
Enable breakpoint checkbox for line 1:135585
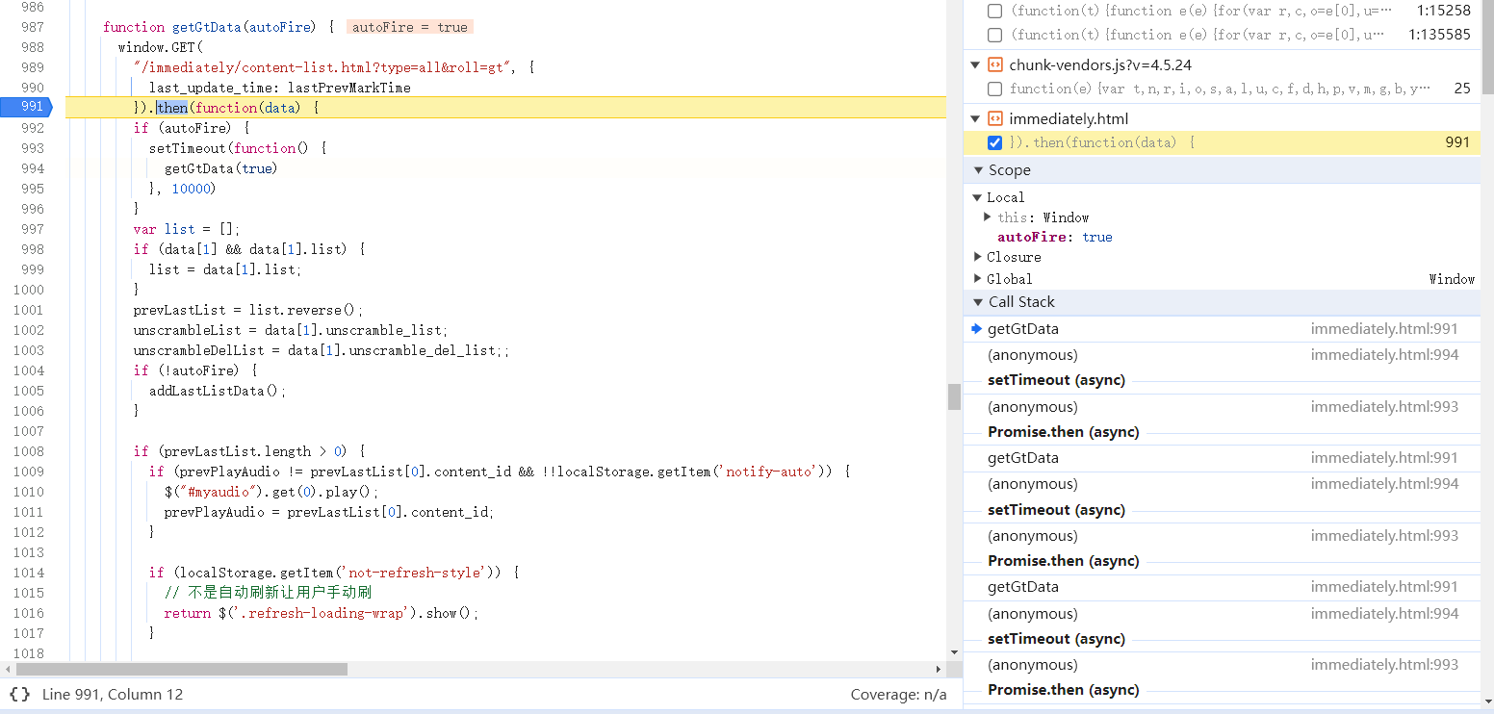click(x=995, y=35)
